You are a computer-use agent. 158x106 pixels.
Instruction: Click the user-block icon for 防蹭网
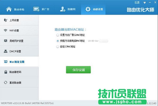(x=63, y=9)
